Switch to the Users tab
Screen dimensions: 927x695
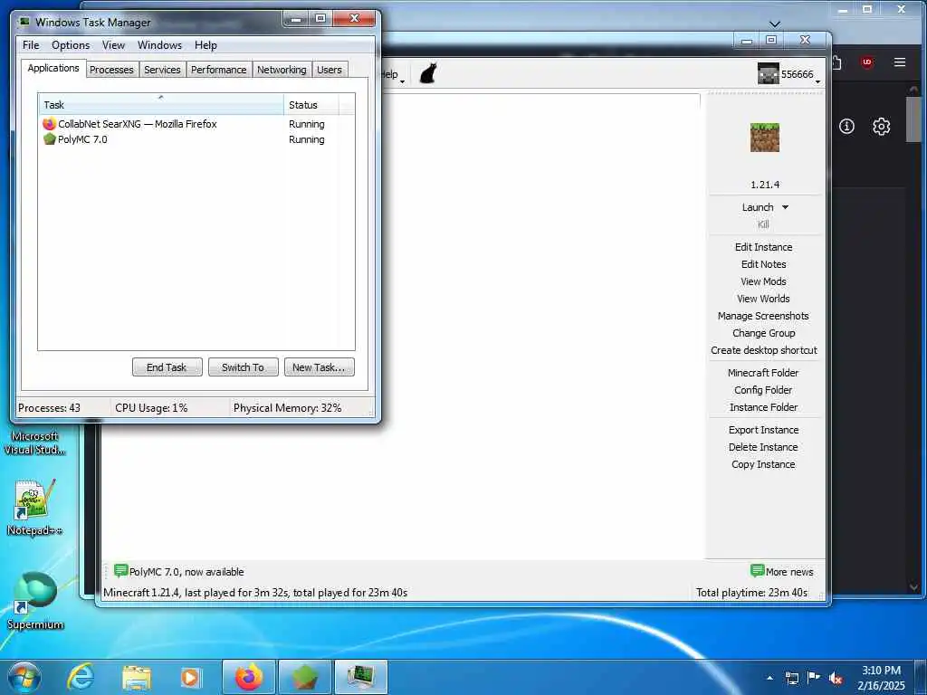330,70
